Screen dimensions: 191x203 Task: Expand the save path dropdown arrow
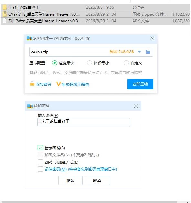139,52
